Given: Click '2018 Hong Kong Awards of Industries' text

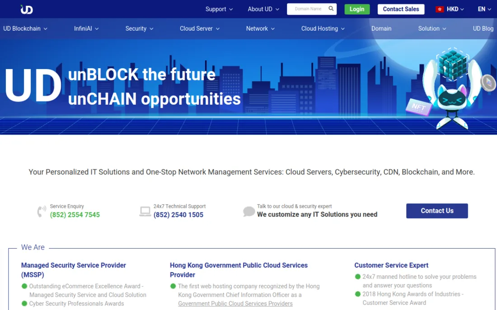Looking at the screenshot, I should click(x=413, y=298).
